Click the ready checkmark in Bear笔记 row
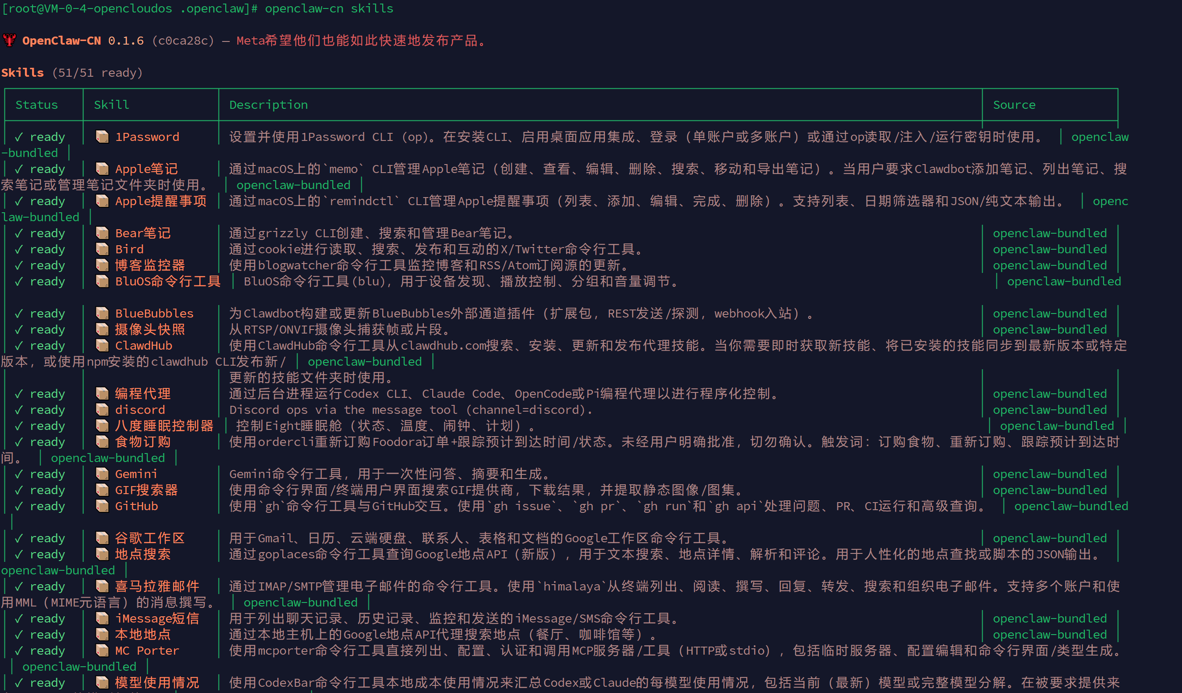Image resolution: width=1182 pixels, height=693 pixels. (x=19, y=233)
